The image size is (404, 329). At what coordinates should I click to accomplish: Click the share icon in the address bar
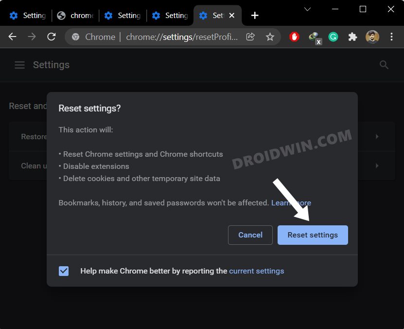click(250, 37)
